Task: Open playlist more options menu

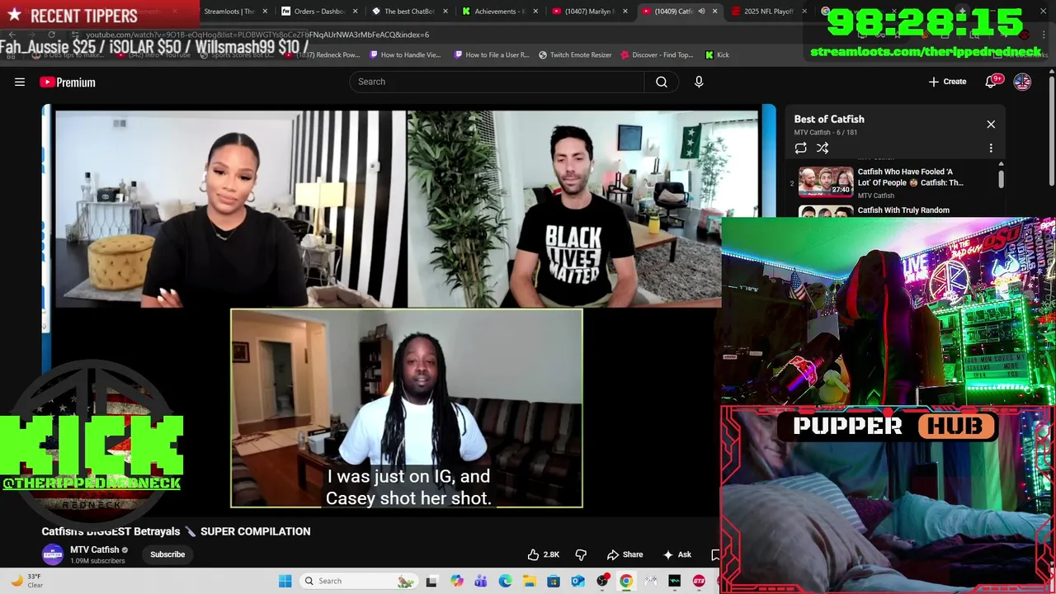Action: coord(991,148)
